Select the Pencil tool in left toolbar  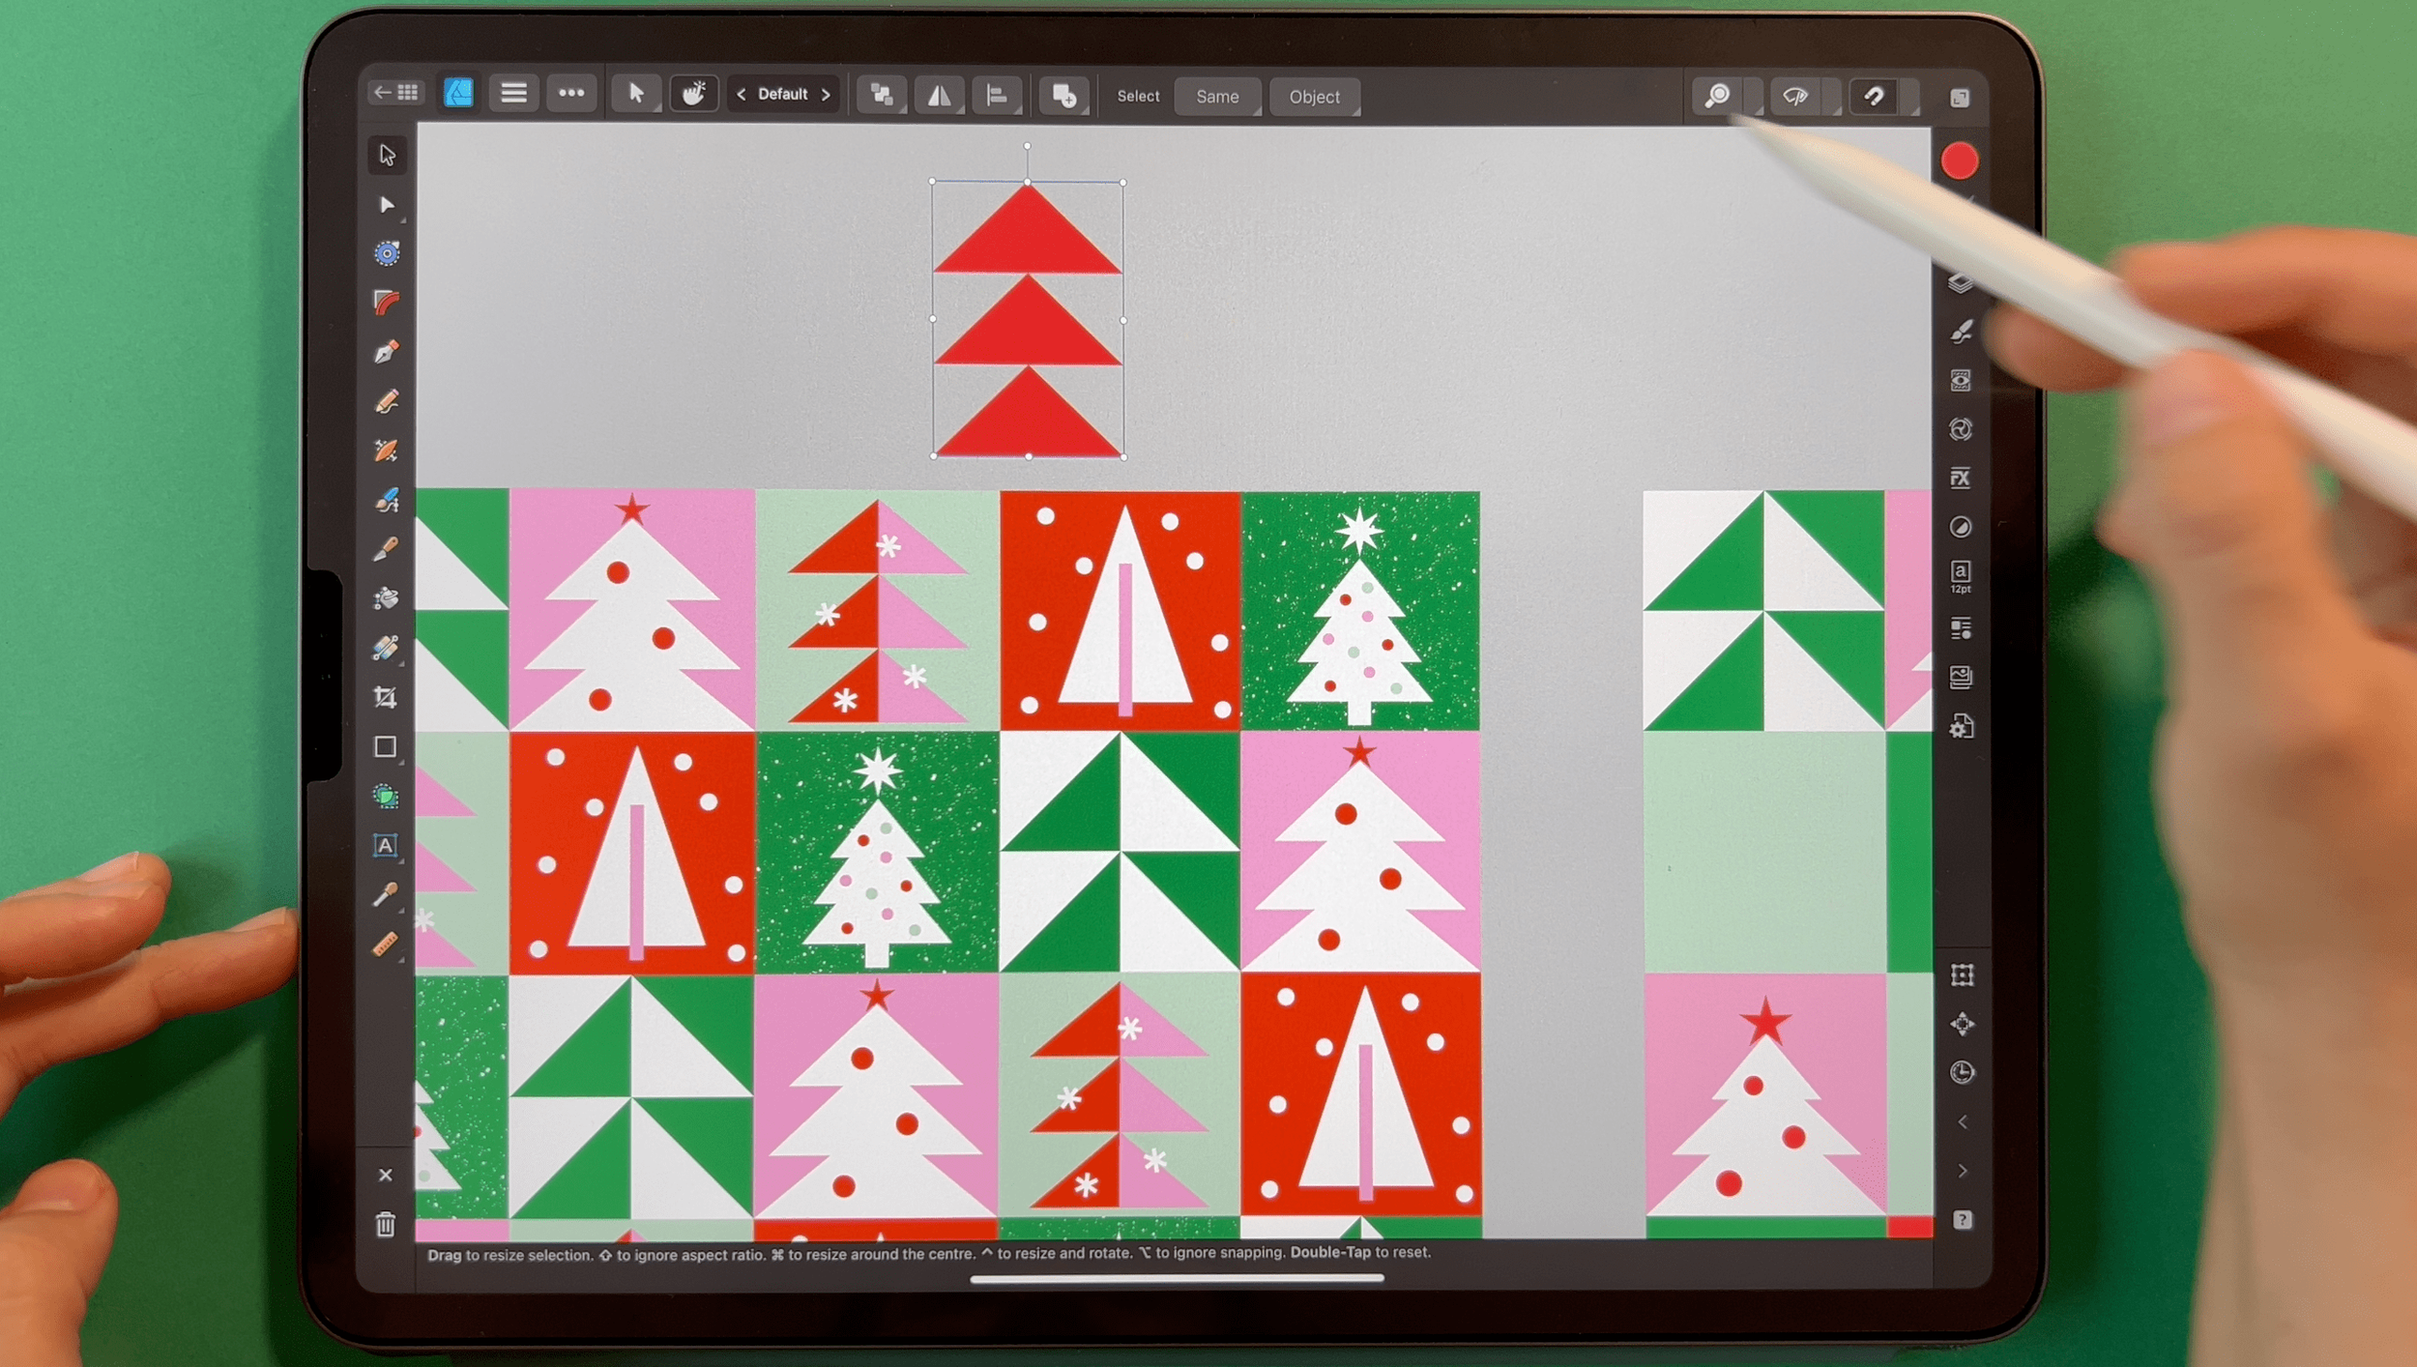[x=386, y=401]
